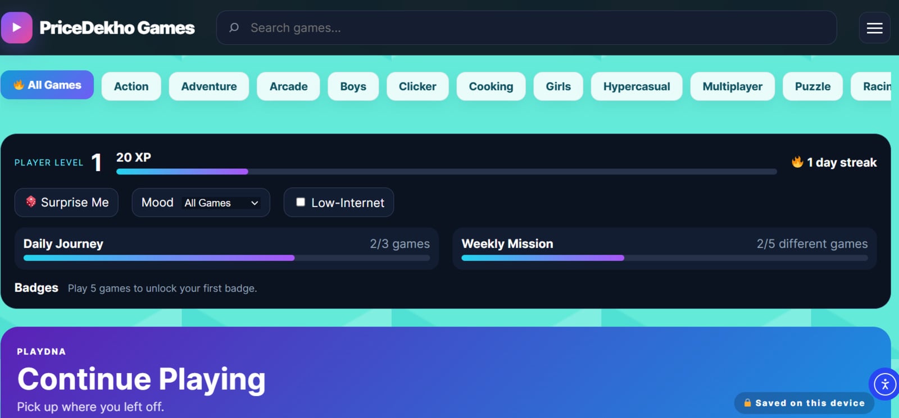Image resolution: width=899 pixels, height=418 pixels.
Task: Click 'Play 5 games to unlock your first badge.'
Action: pyautogui.click(x=162, y=288)
